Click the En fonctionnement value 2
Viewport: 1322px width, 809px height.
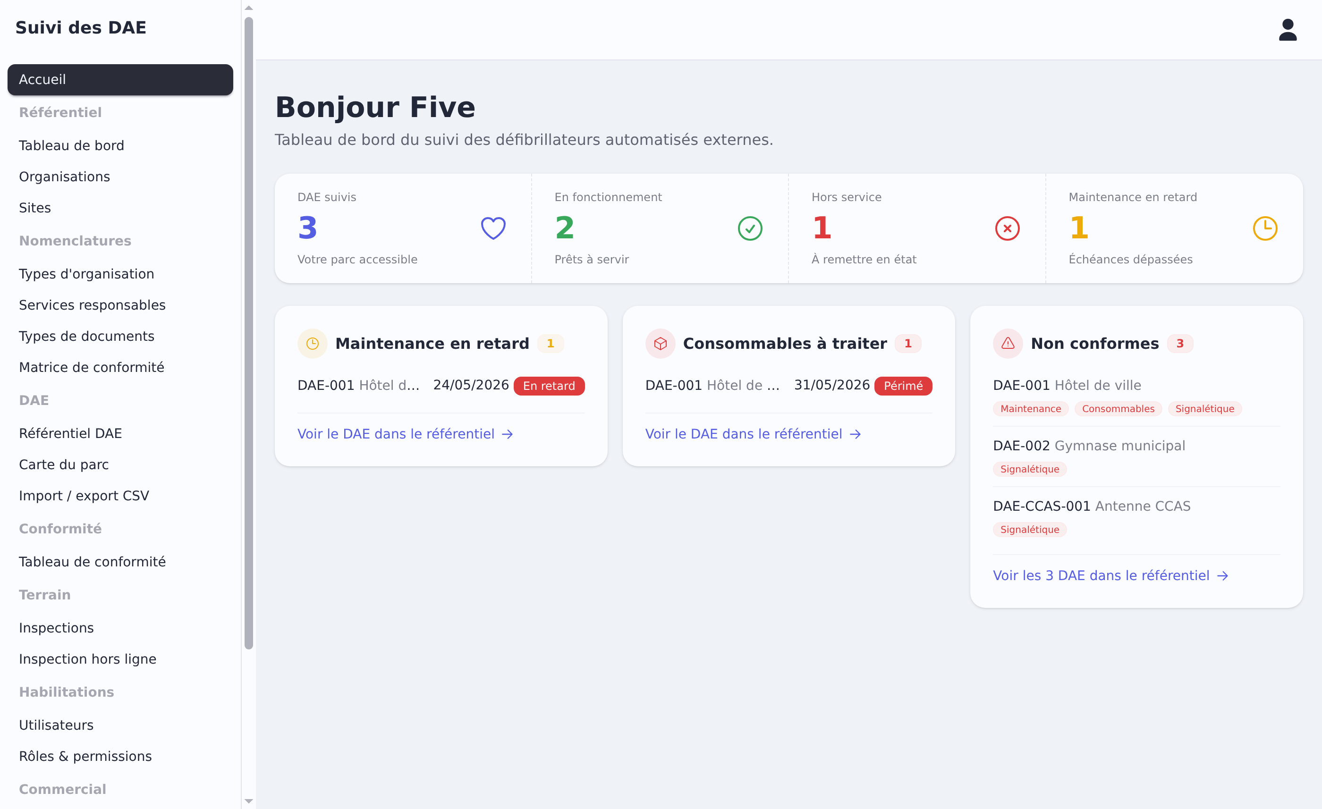point(565,228)
